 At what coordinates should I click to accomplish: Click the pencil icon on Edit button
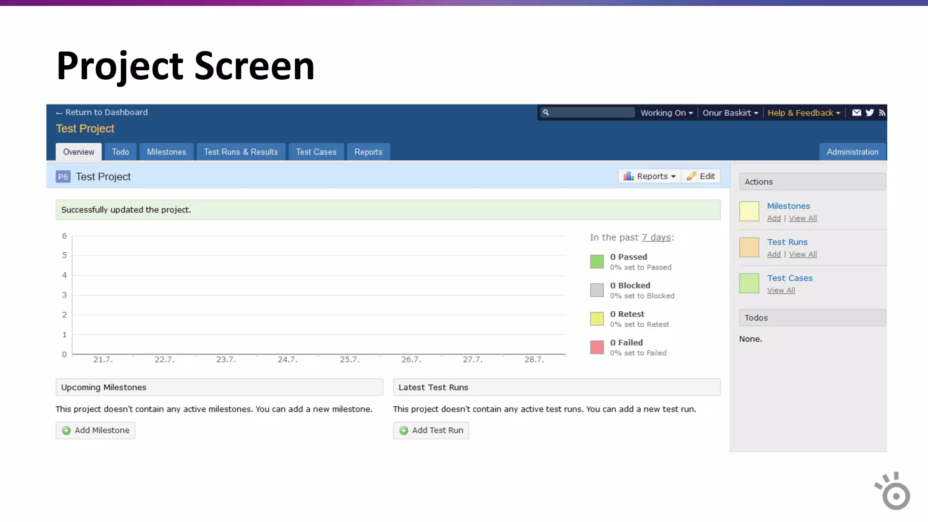691,176
